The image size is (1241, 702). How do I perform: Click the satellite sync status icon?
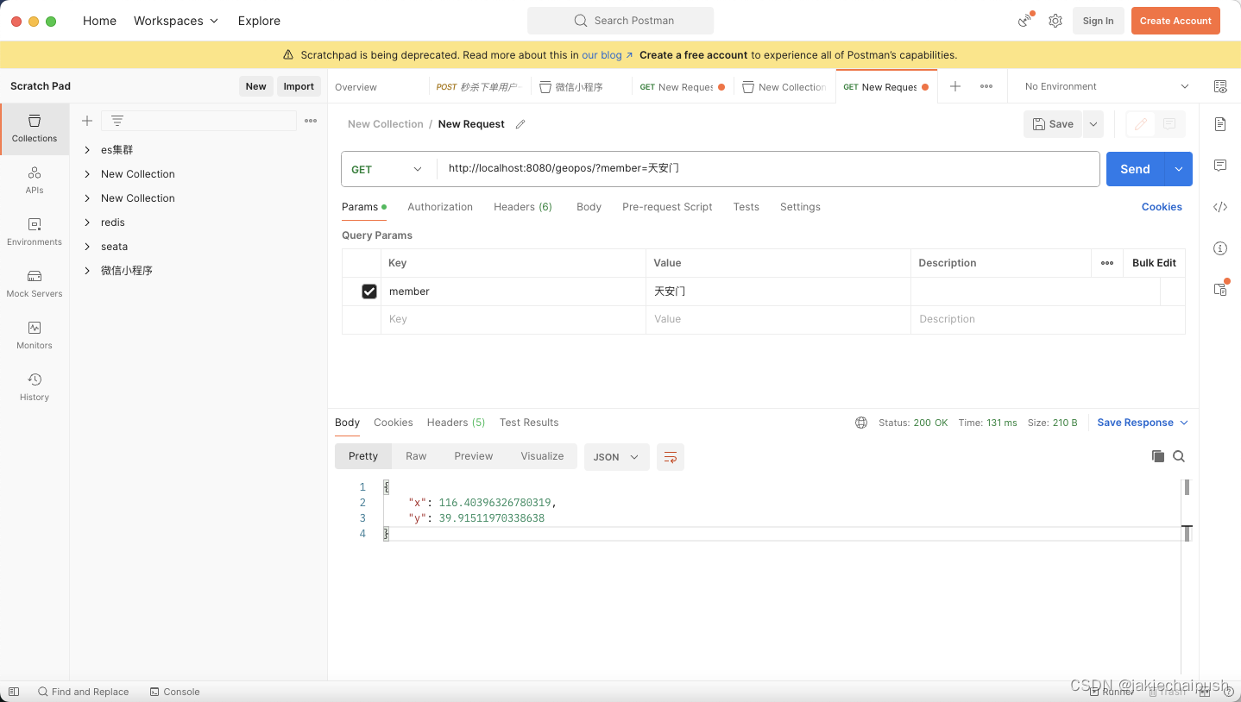point(1025,20)
